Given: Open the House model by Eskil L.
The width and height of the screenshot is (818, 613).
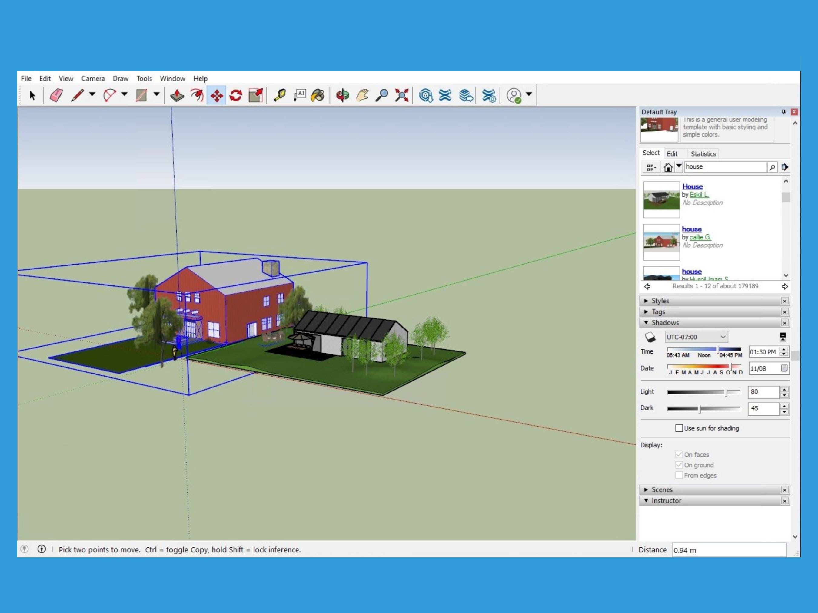Looking at the screenshot, I should click(x=692, y=186).
